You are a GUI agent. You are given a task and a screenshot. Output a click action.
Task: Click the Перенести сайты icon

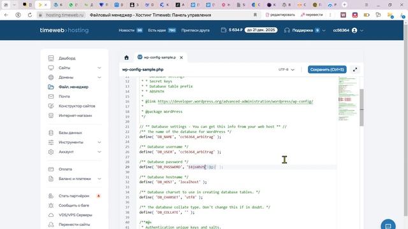click(x=51, y=225)
